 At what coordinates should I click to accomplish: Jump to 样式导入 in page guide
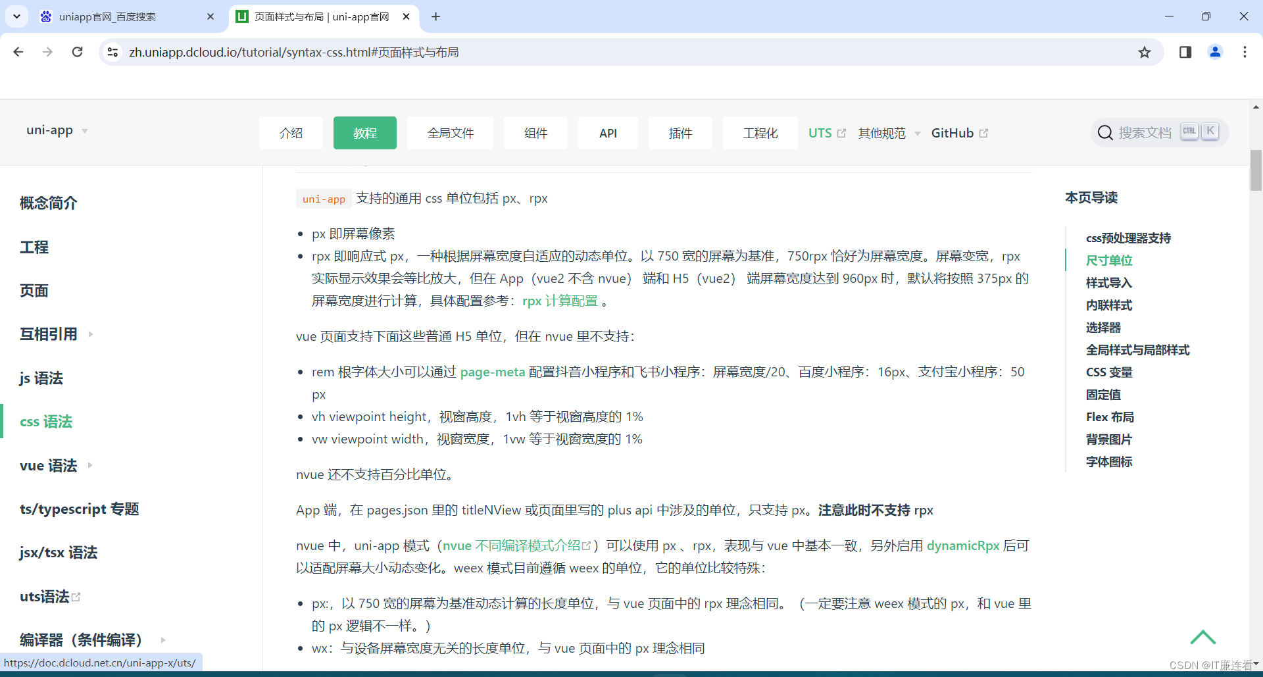click(x=1109, y=283)
